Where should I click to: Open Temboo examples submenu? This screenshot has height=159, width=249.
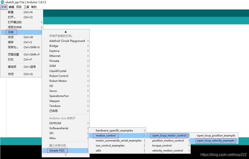pyautogui.click(x=66, y=106)
